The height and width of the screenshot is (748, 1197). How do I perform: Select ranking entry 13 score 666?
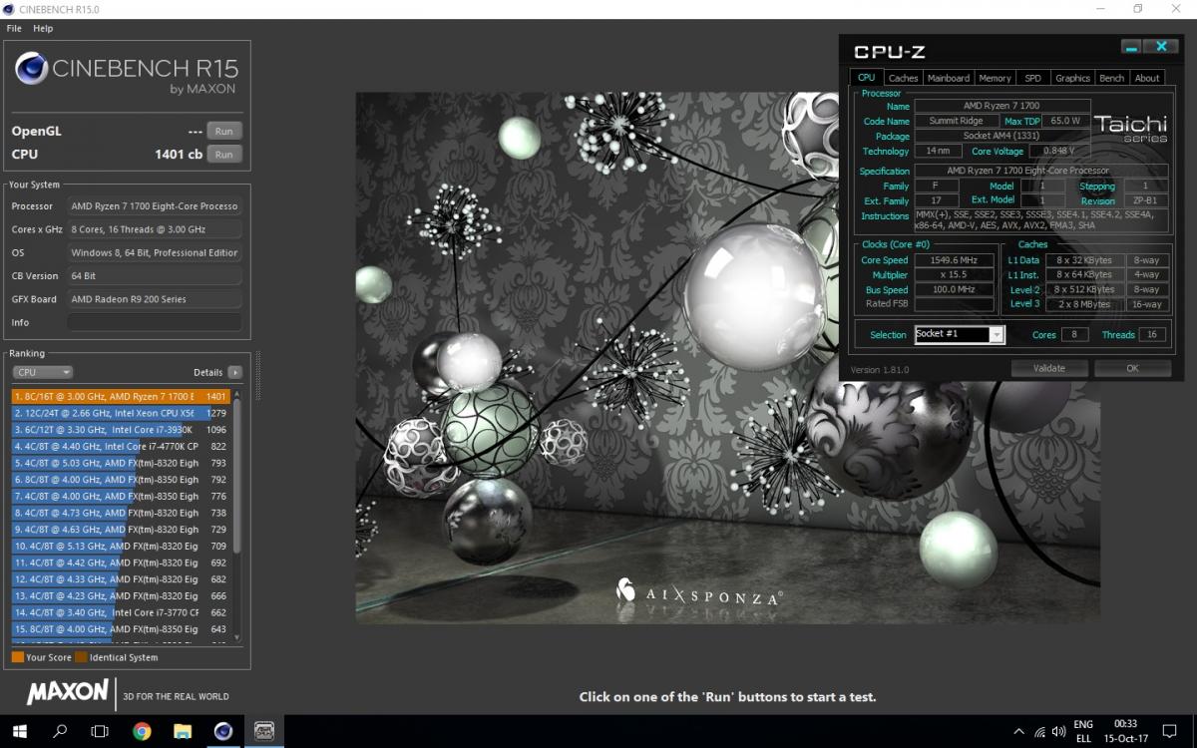[x=121, y=595]
